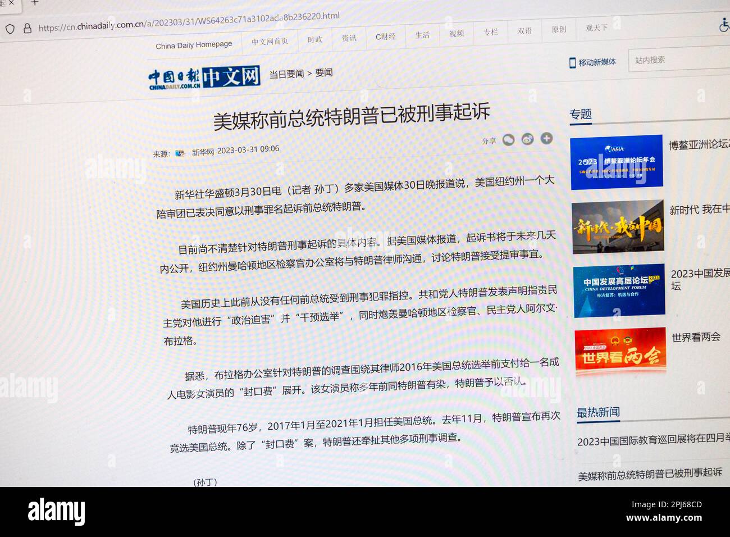The image size is (730, 537).
Task: Click the paragraph starting 美国历史上此前
Action: click(x=359, y=315)
